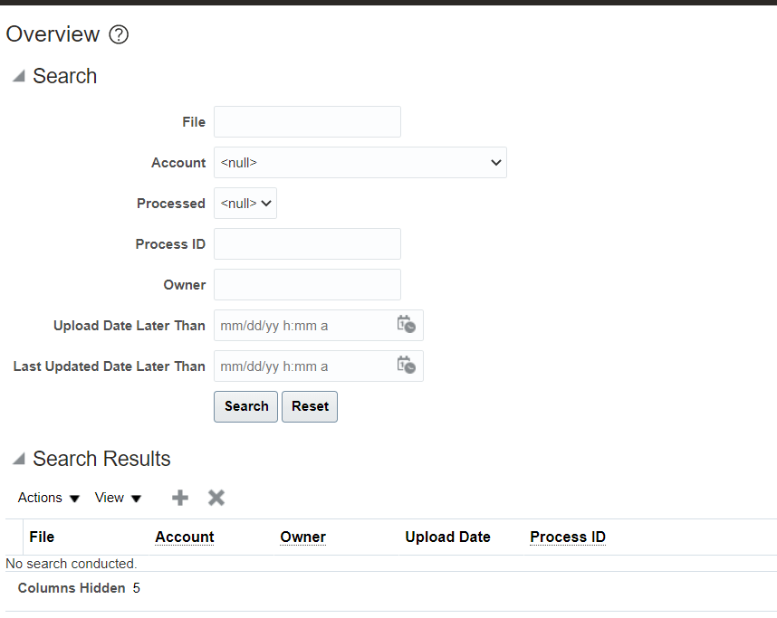This screenshot has width=777, height=618.
Task: Open the Upload Date Later Than calendar picker
Action: pos(406,325)
